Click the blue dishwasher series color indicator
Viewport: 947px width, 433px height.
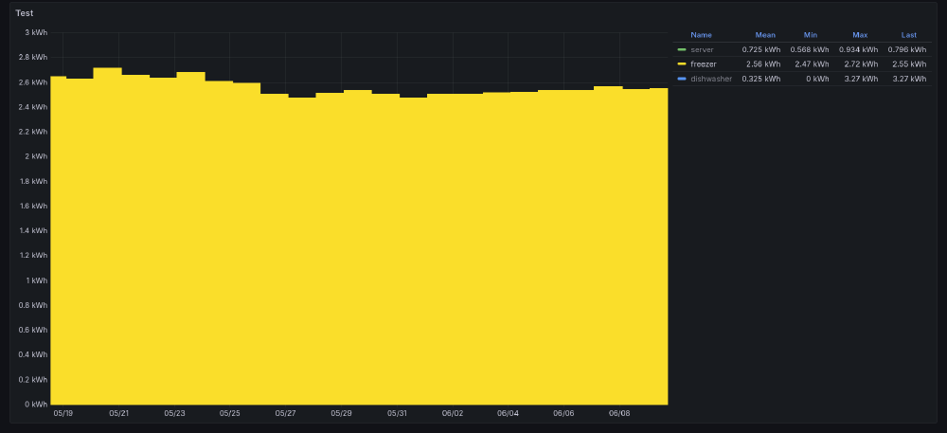tap(682, 79)
